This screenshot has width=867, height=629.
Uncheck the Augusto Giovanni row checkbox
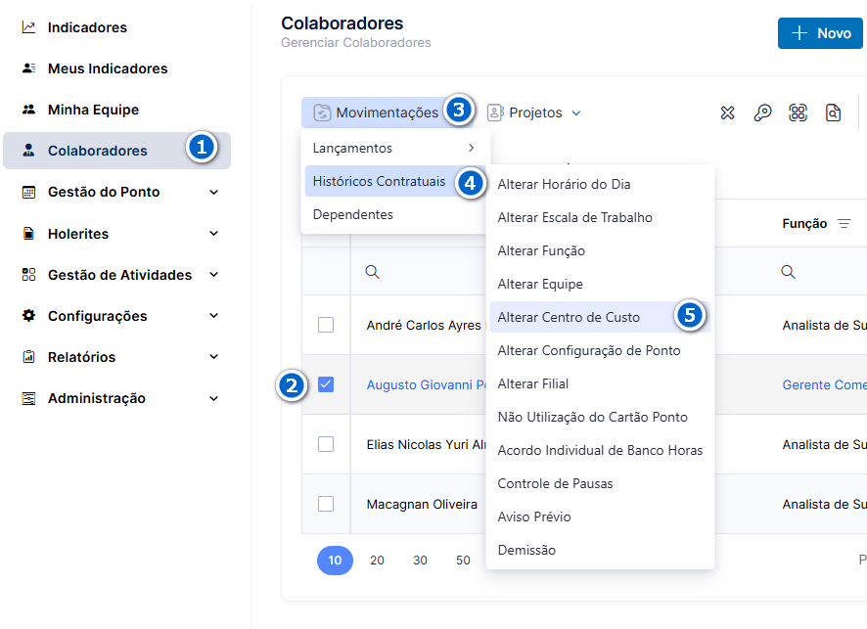[326, 384]
